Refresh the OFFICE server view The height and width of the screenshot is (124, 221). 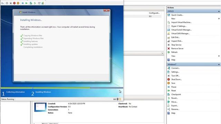coord(174,52)
